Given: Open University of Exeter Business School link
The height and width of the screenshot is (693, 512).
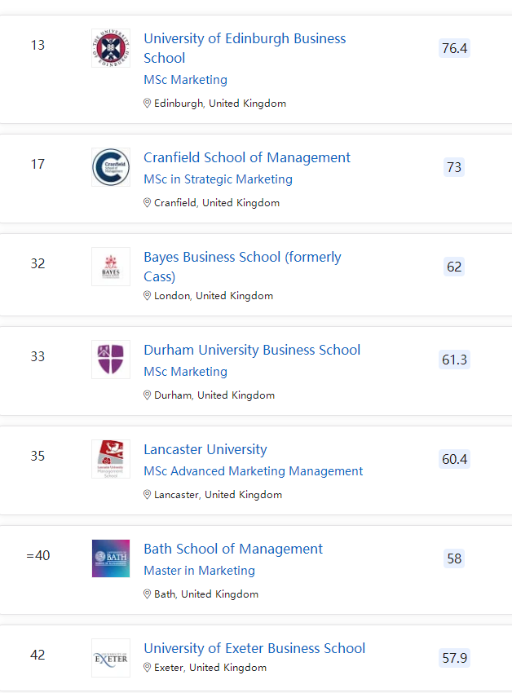Looking at the screenshot, I should point(254,648).
